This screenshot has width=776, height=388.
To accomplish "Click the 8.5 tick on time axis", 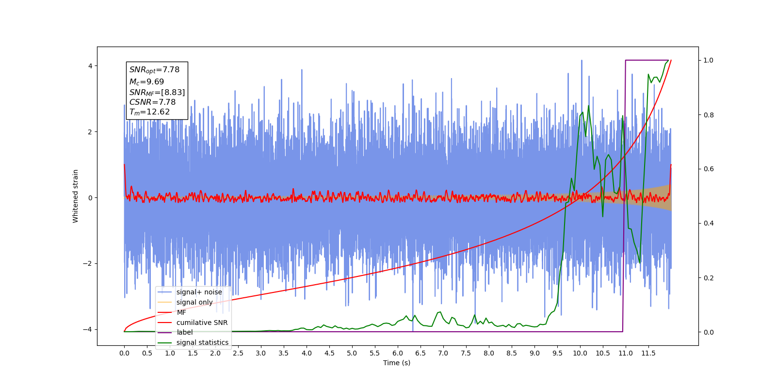I will coord(512,353).
